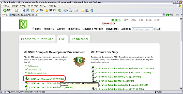The image size is (183, 94).
Task: Click the Research binoculars toolbar icon
Action: [x=87, y=10]
